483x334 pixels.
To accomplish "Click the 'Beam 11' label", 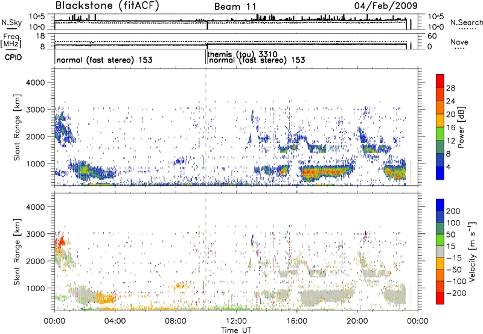I will pyautogui.click(x=235, y=7).
